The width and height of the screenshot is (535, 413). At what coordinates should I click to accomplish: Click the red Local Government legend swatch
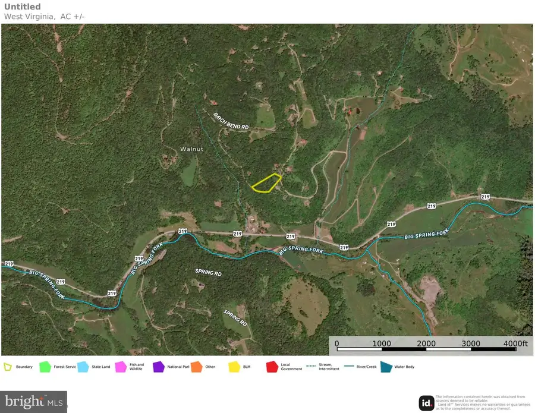tap(272, 367)
